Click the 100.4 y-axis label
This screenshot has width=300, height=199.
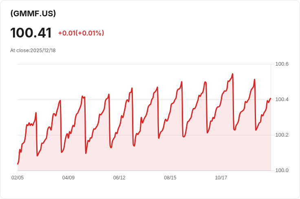282,99
